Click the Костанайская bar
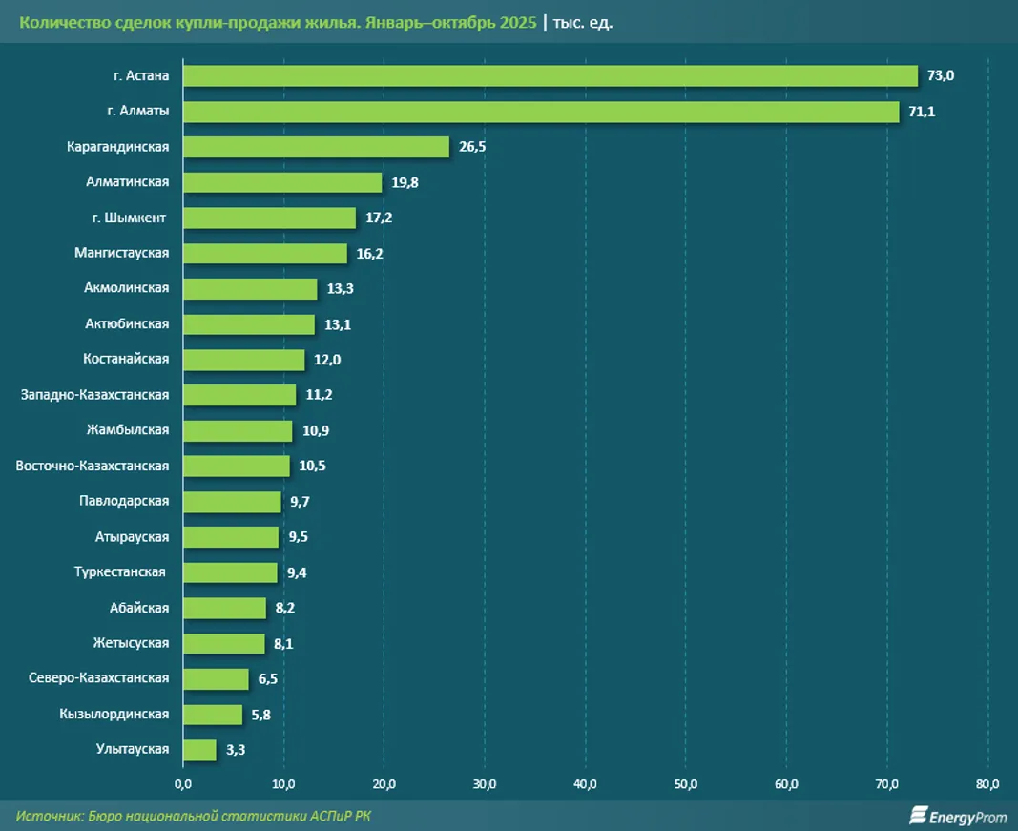The image size is (1018, 831). [243, 360]
